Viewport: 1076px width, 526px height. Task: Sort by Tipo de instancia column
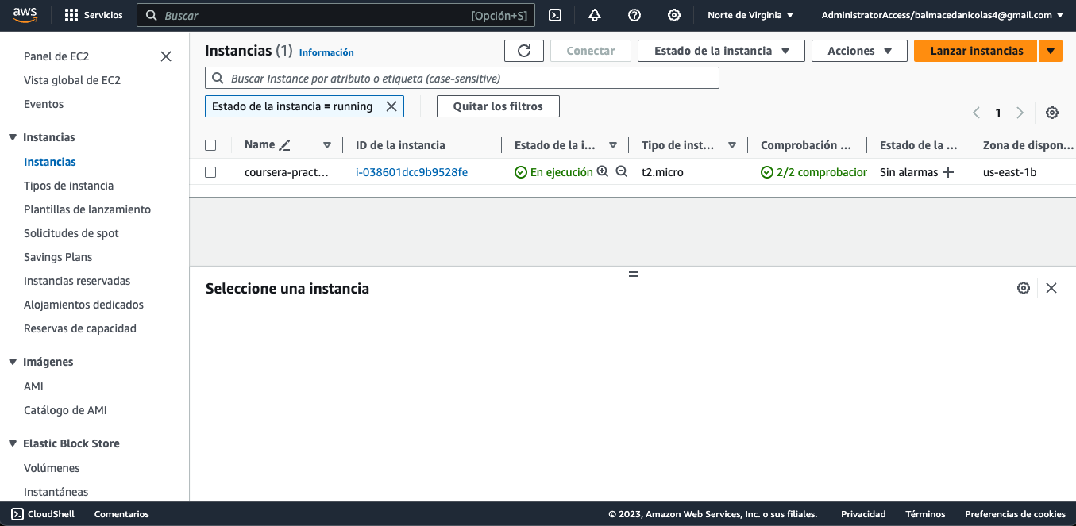click(732, 145)
